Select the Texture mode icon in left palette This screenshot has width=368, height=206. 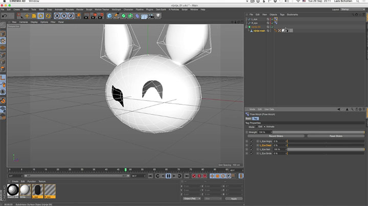coord(3,41)
